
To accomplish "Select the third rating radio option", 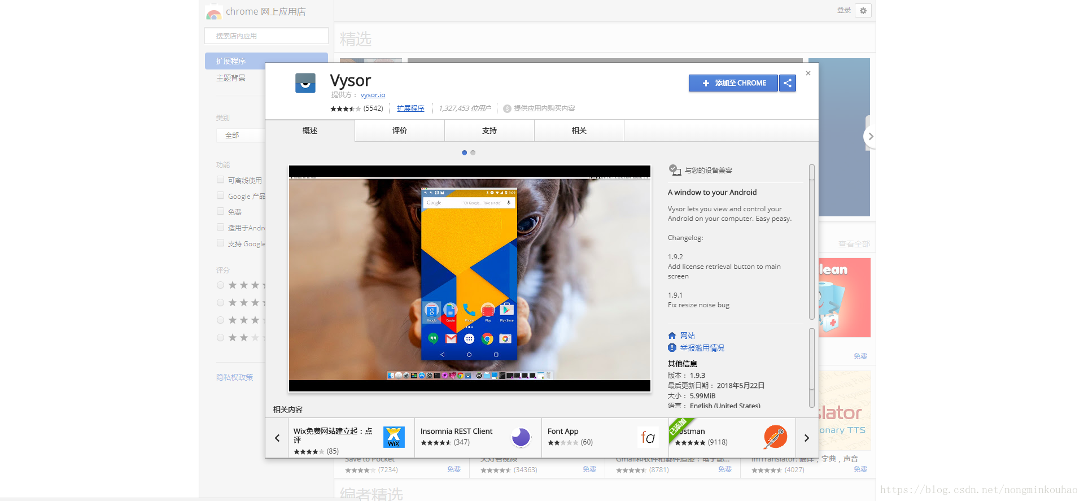I will coord(221,320).
